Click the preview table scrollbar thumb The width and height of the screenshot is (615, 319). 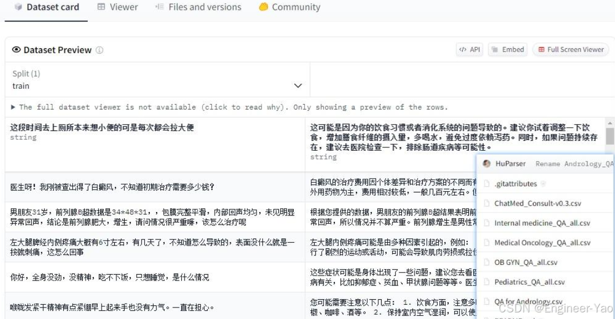click(610, 136)
